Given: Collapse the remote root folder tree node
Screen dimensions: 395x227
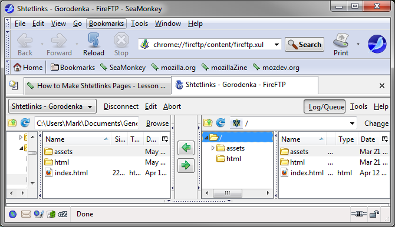Looking at the screenshot, I should 206,138.
